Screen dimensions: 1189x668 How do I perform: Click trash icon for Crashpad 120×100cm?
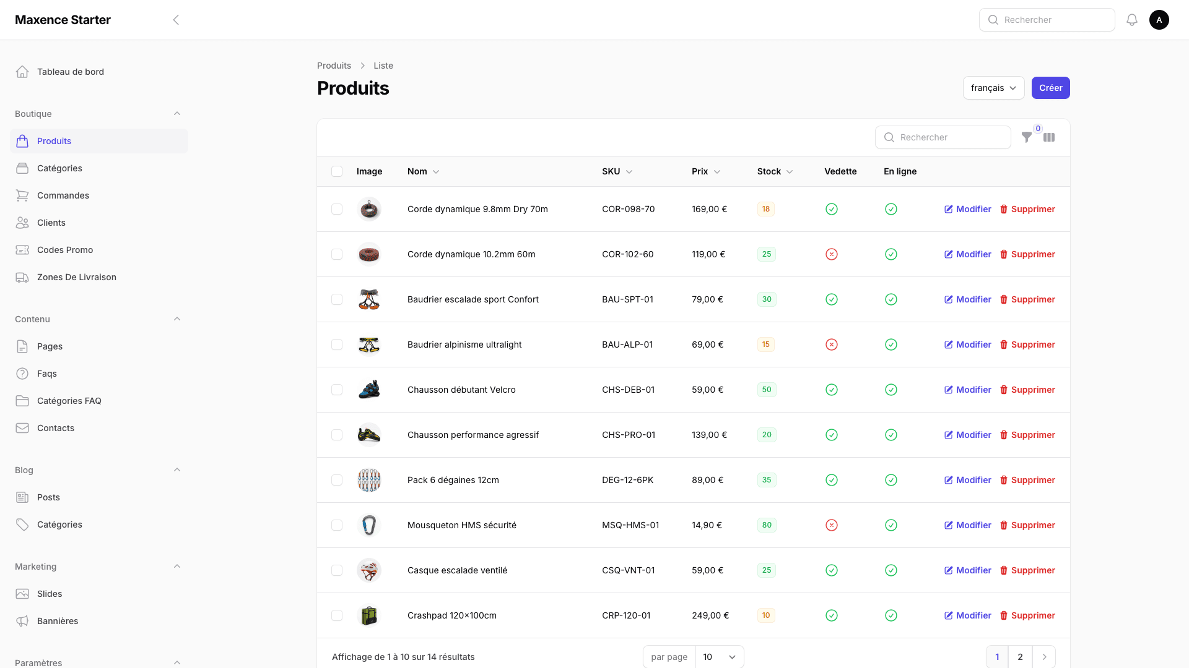coord(1004,615)
